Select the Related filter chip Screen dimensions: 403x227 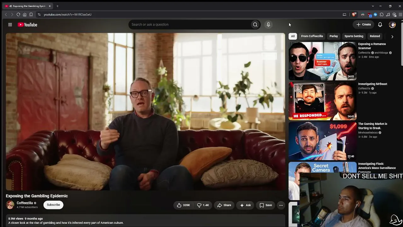(x=375, y=36)
